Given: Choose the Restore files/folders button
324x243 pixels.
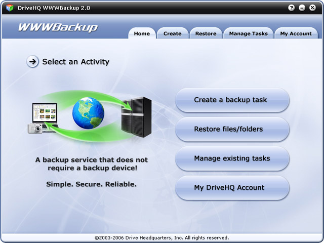Looking at the screenshot, I should click(x=232, y=129).
